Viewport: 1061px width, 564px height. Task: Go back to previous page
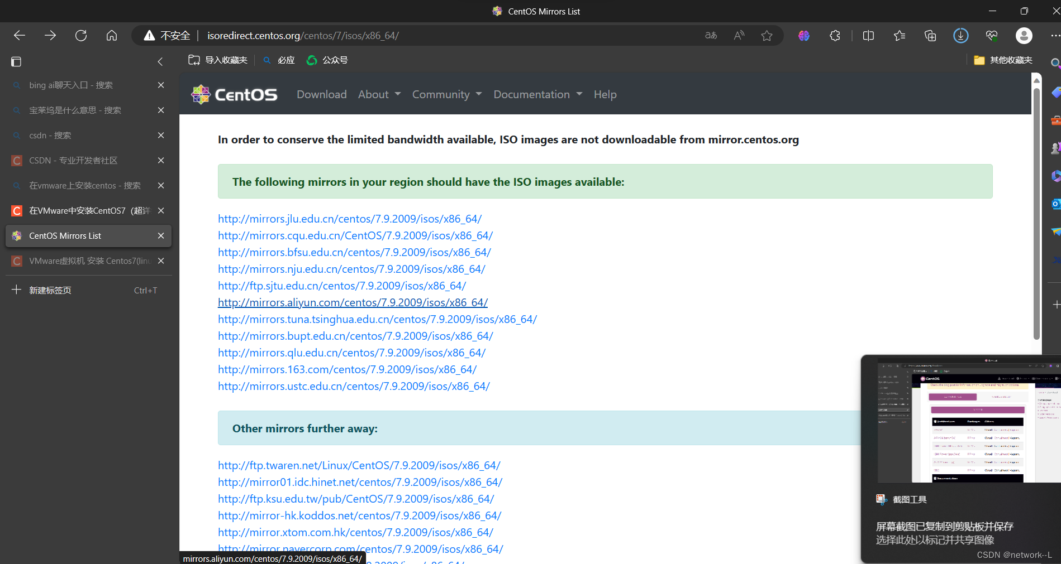[20, 36]
